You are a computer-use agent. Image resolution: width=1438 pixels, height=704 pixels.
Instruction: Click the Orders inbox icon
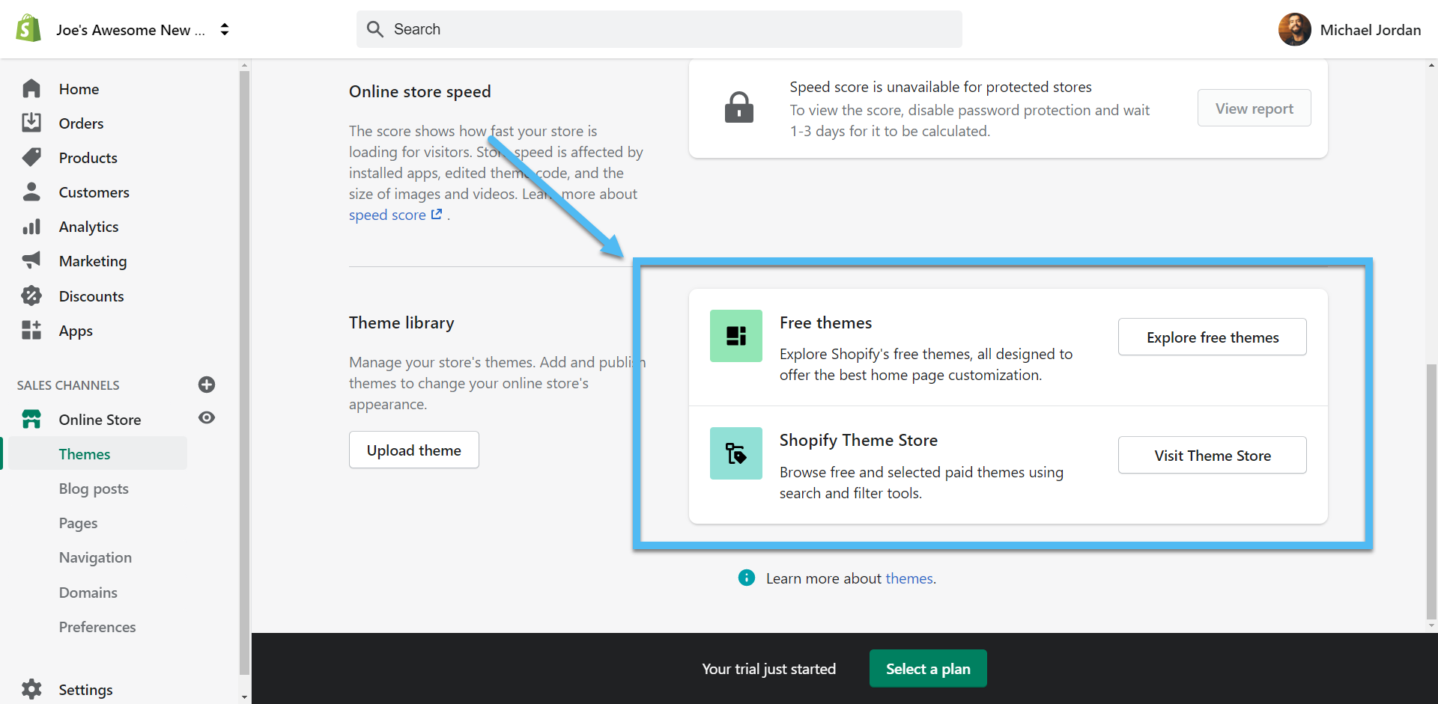click(x=31, y=123)
